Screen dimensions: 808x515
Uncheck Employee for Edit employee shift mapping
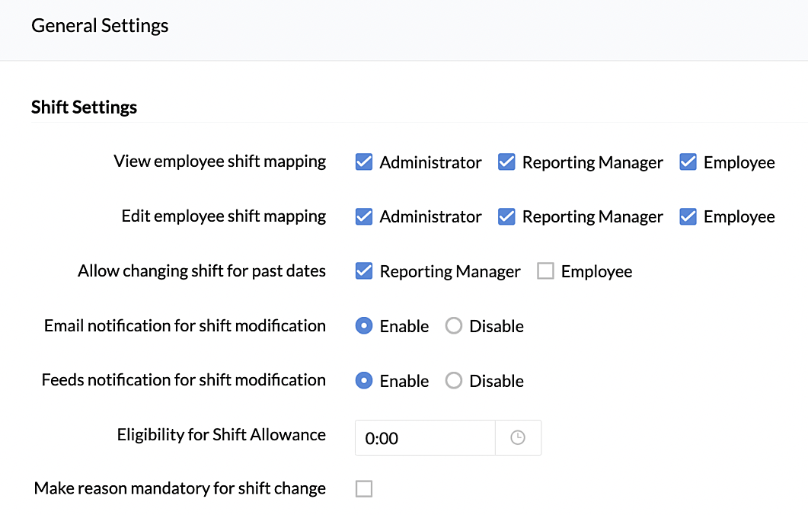tap(688, 217)
